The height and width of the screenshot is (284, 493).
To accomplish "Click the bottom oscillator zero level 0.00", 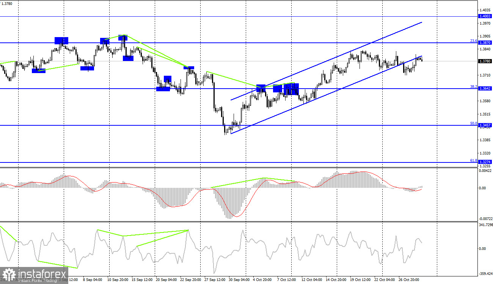I will (483, 248).
